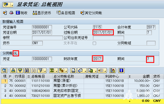164x104 pixels.
Task: Open 其它分类帐 other ledgers button
Action: (91, 13)
